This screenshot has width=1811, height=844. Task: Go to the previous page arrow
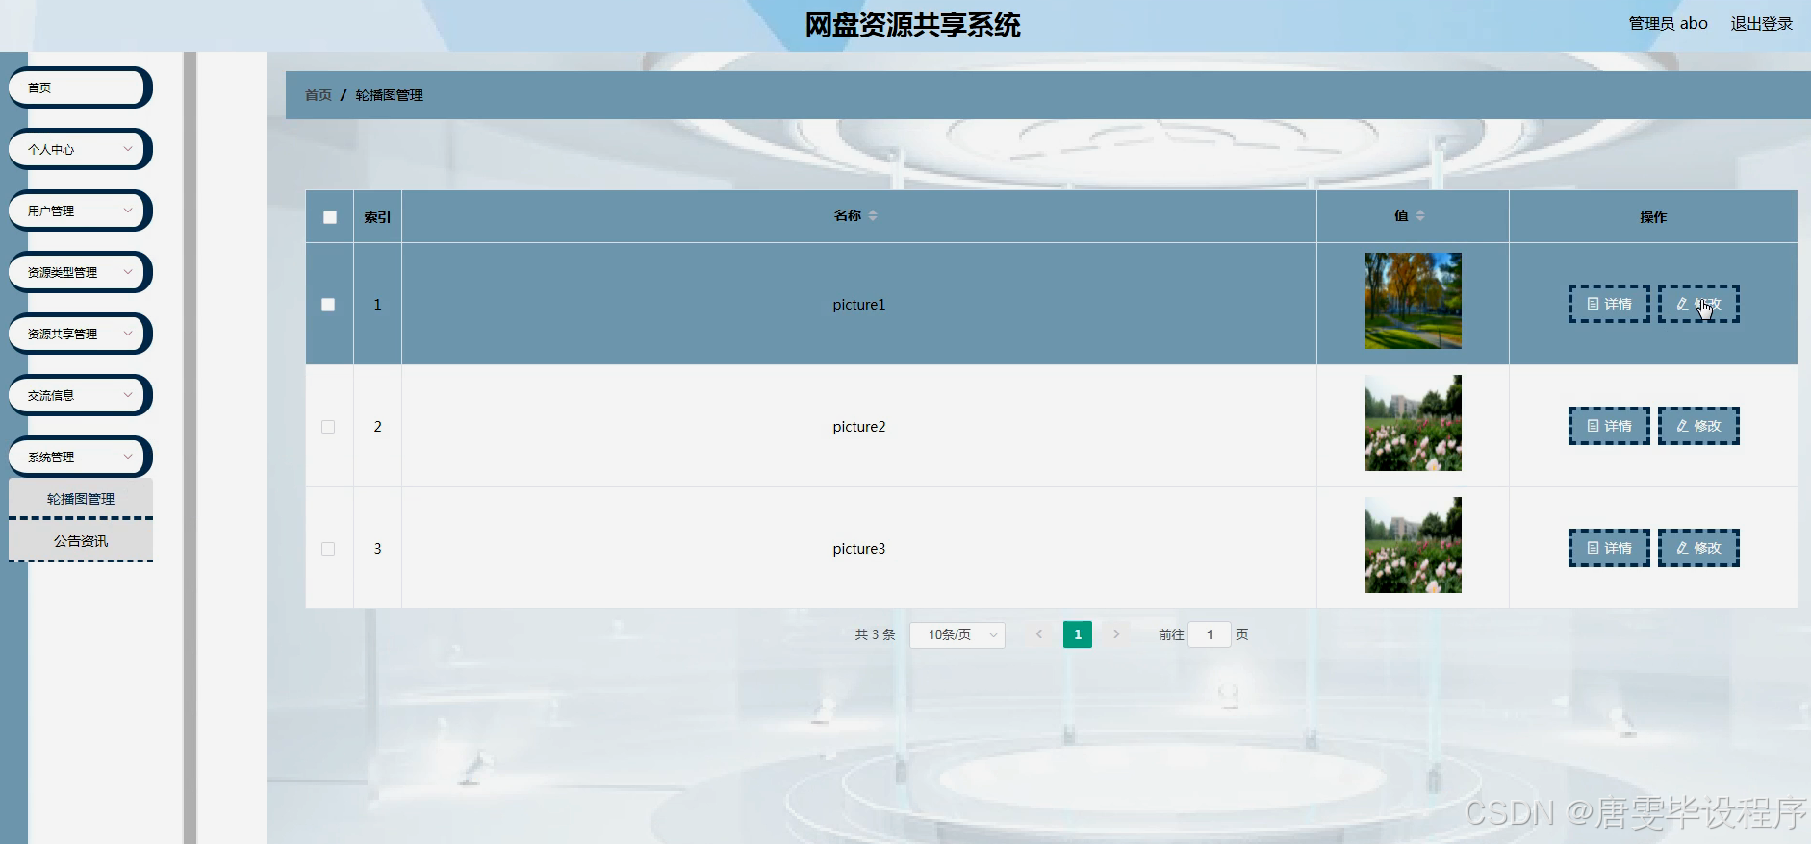1039,634
